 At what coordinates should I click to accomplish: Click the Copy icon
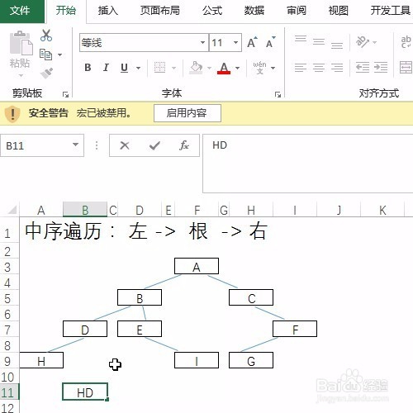[x=45, y=55]
